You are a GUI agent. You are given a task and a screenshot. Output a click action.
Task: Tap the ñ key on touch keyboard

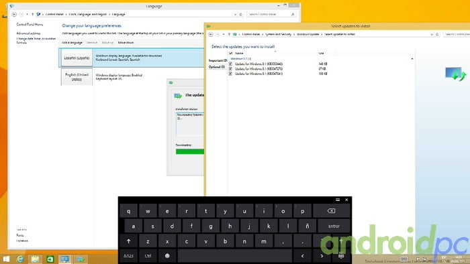308,226
